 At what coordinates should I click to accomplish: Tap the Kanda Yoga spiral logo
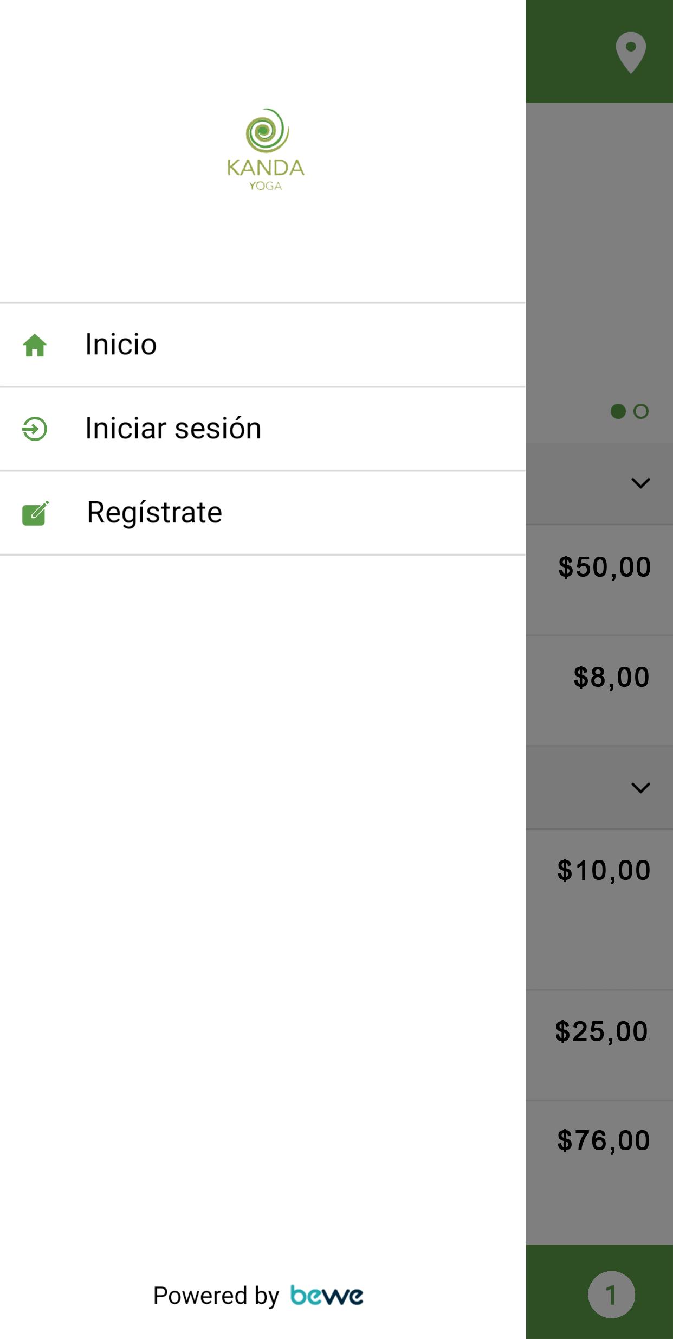266,149
